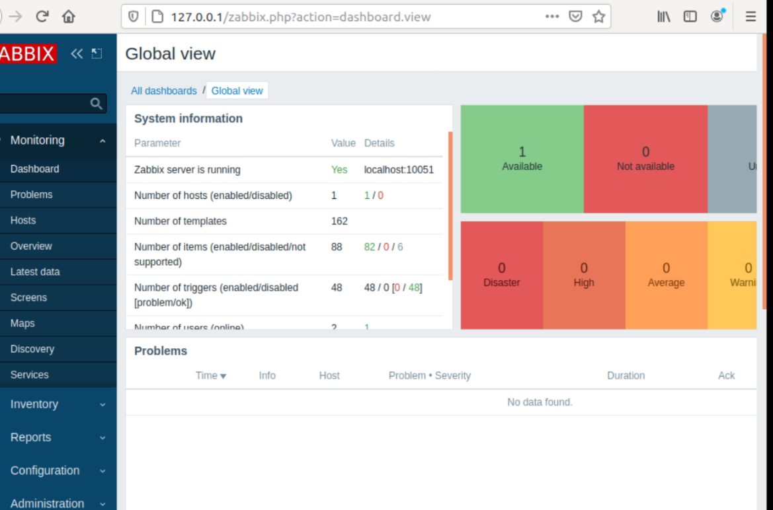Open the sidebar search magnifier
The image size is (773, 510).
pos(96,103)
